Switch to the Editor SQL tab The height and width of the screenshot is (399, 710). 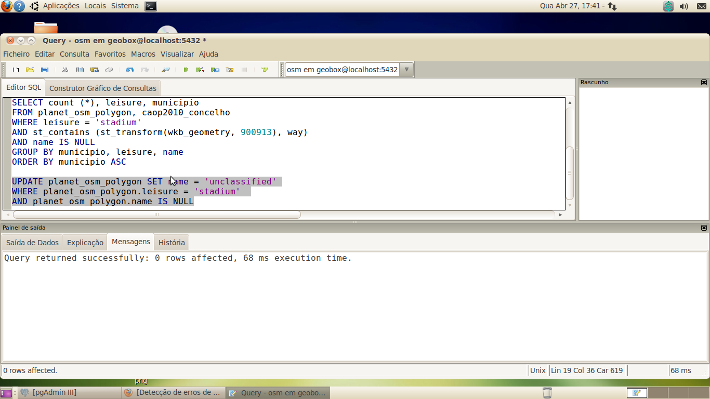pyautogui.click(x=23, y=87)
